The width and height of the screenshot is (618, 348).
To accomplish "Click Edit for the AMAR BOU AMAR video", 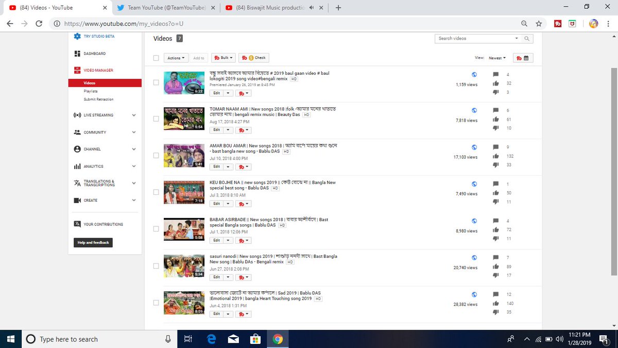I will (x=217, y=167).
